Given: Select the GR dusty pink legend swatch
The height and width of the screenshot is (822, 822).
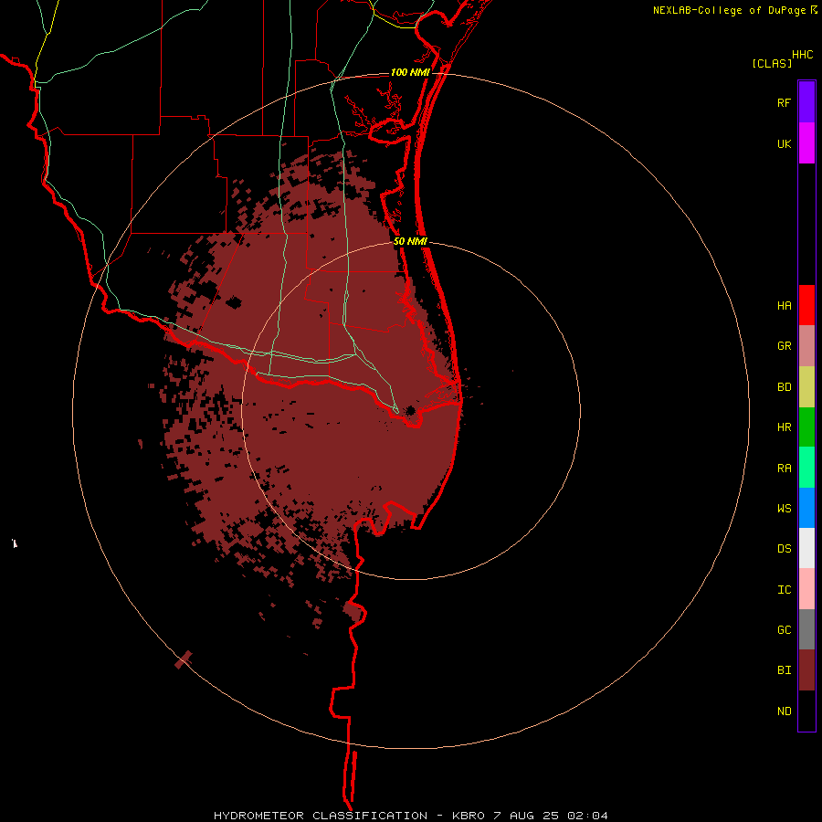Looking at the screenshot, I should click(x=806, y=346).
